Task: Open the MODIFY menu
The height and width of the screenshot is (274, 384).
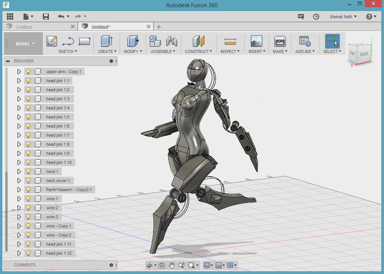Action: tap(133, 51)
